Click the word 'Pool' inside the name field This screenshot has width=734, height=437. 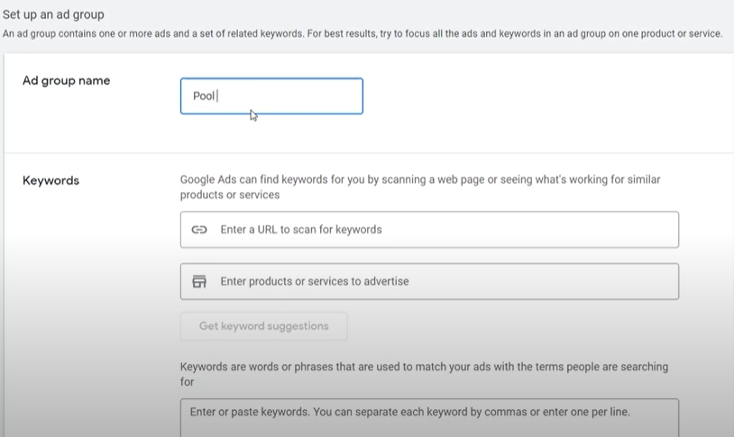[204, 96]
